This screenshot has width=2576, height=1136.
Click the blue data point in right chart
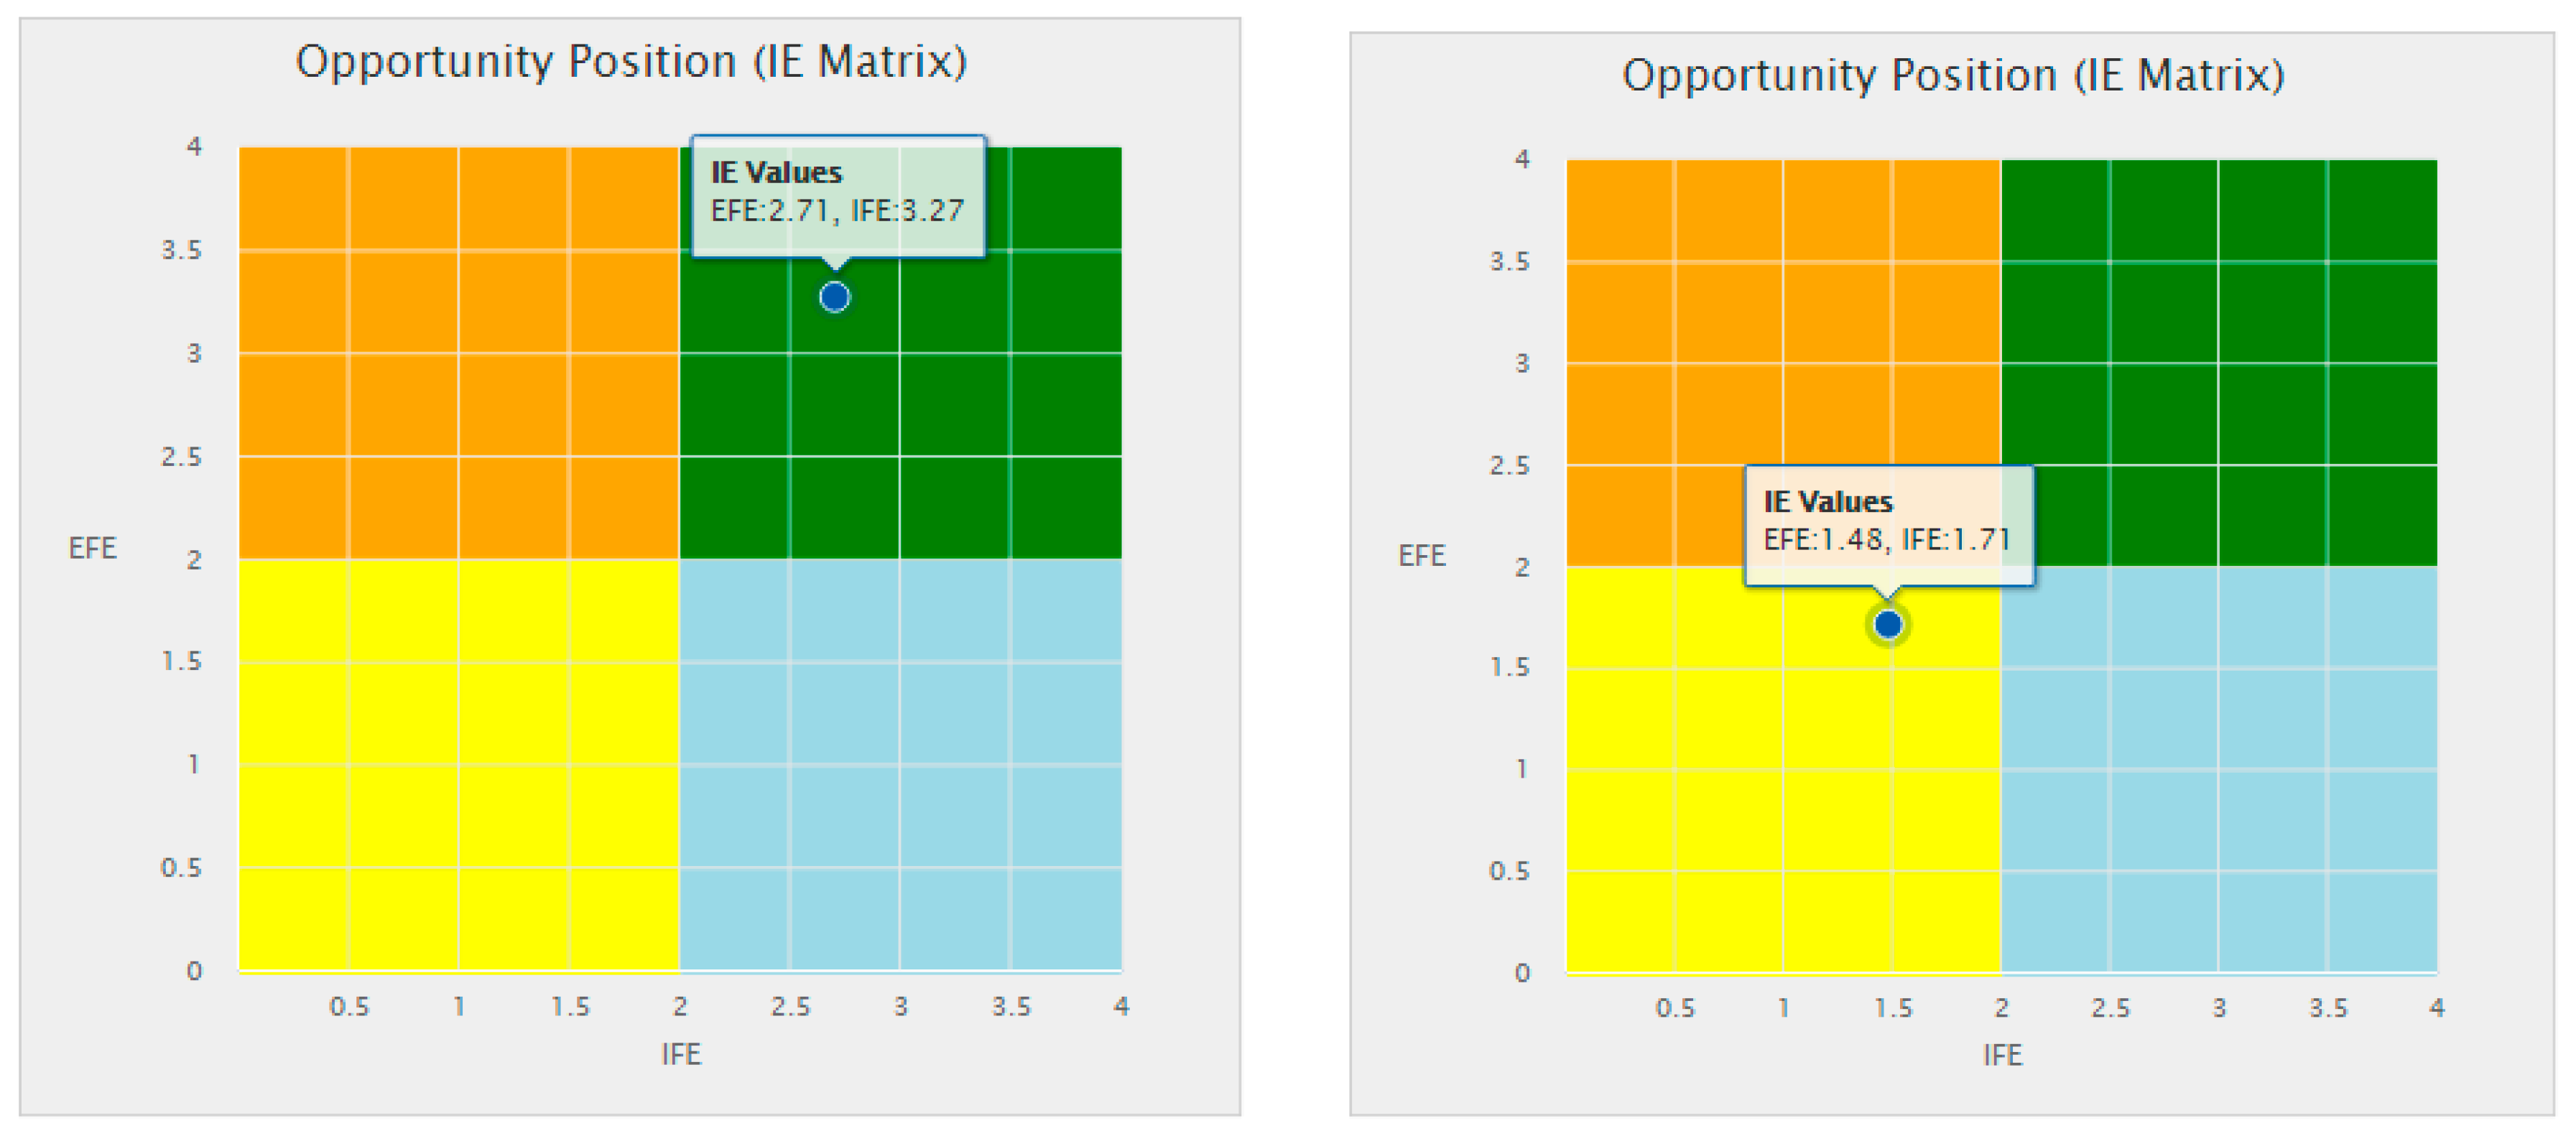pyautogui.click(x=1887, y=625)
